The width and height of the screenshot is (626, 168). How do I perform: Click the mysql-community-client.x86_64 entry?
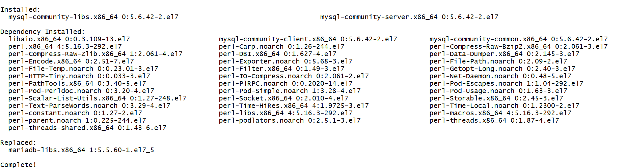(x=308, y=39)
